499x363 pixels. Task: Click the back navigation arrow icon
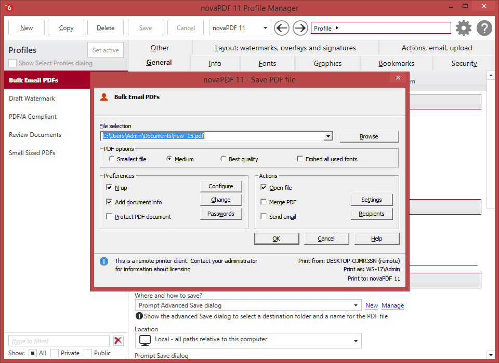pyautogui.click(x=282, y=28)
